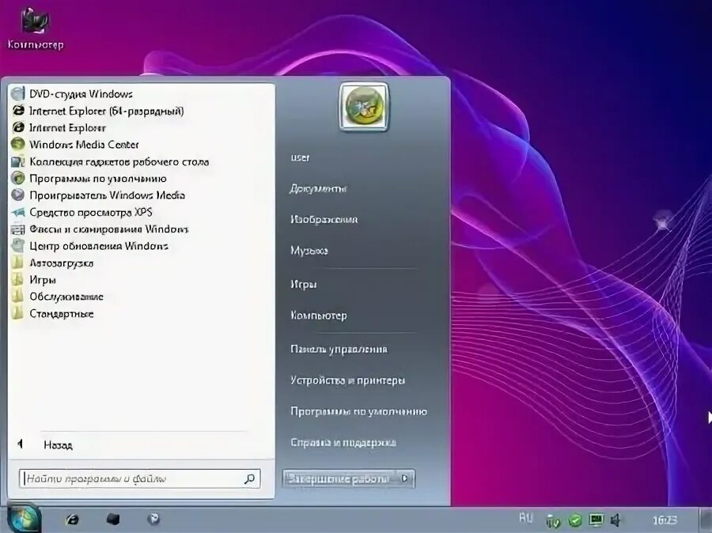Open Программы по умолчанию in right pane
The width and height of the screenshot is (712, 533).
coord(358,411)
